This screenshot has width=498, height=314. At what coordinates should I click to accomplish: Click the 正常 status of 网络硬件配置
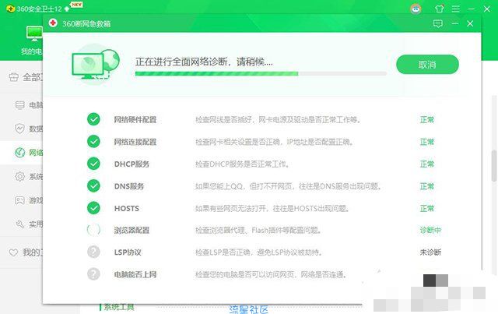click(x=427, y=120)
